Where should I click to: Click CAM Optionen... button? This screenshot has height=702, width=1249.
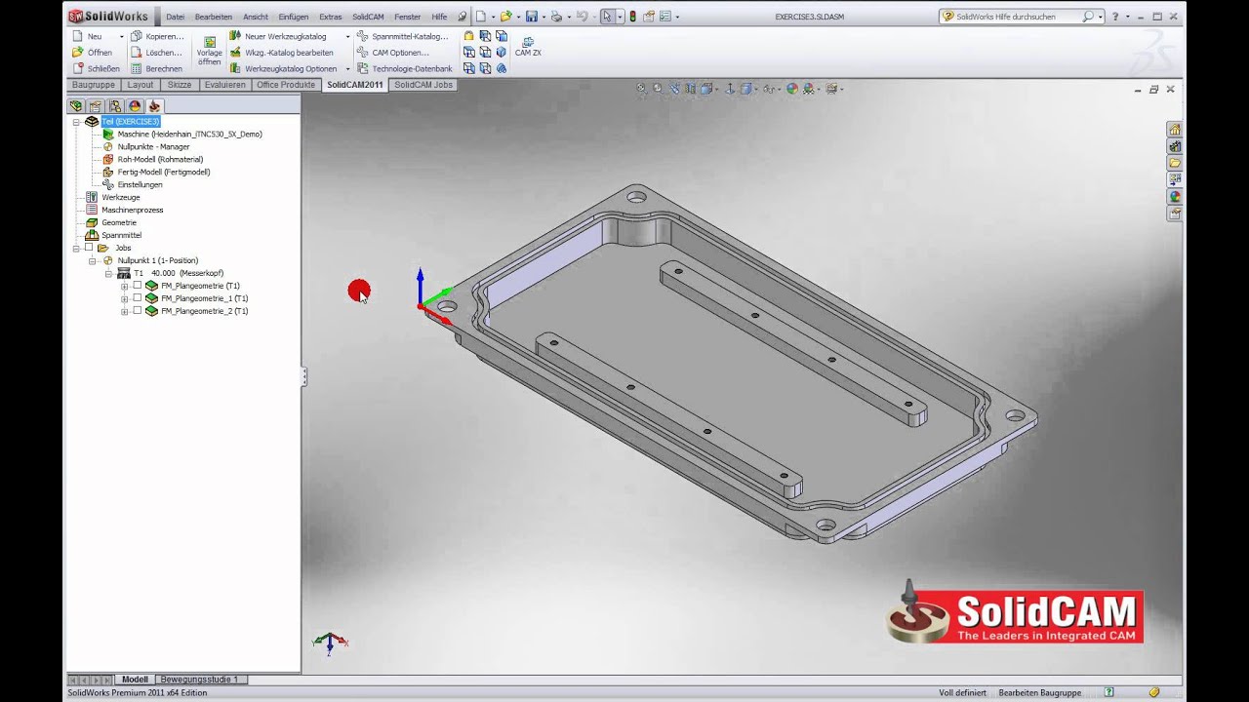pos(392,53)
